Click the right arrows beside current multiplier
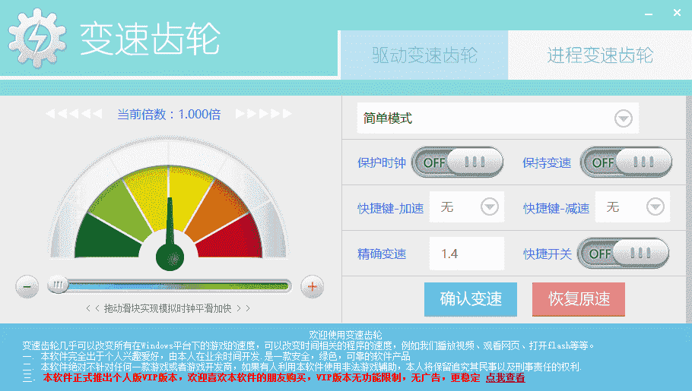The image size is (692, 391). pos(264,114)
